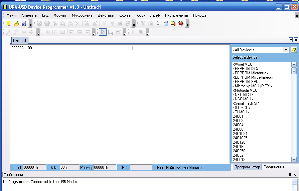299x191 pixels.
Task: Toggle Underline formatting icon
Action: [x=62, y=32]
